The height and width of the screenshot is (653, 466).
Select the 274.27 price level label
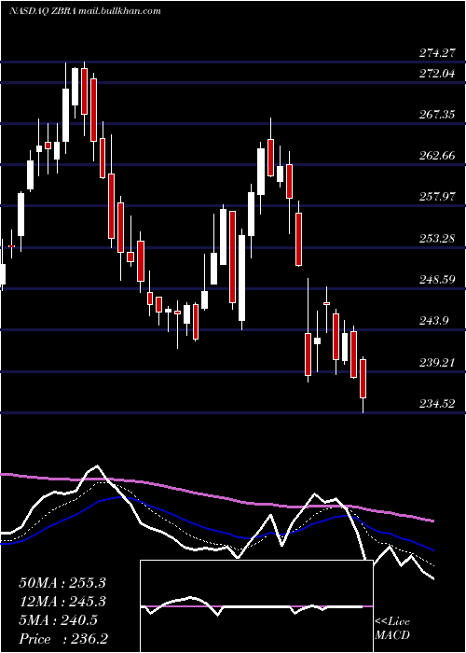coord(436,53)
